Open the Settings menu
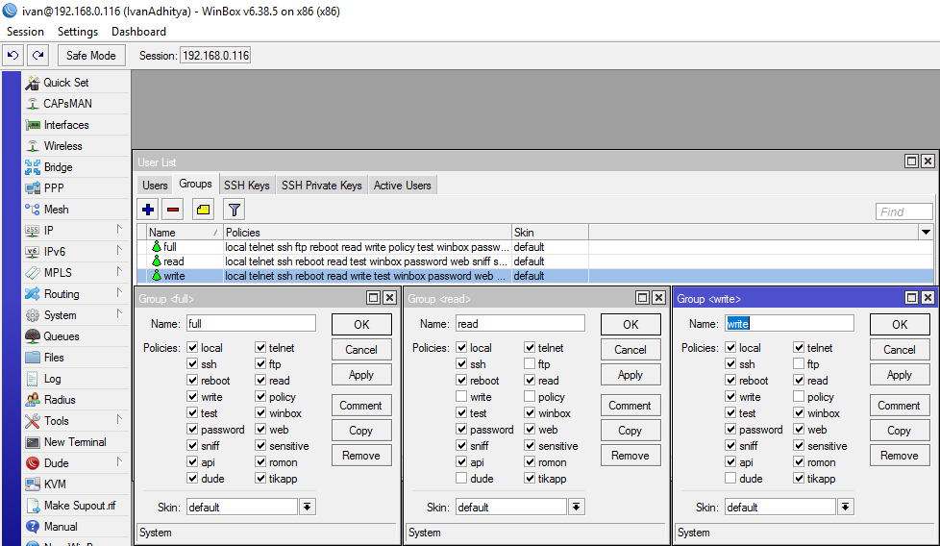The image size is (940, 546). point(78,31)
